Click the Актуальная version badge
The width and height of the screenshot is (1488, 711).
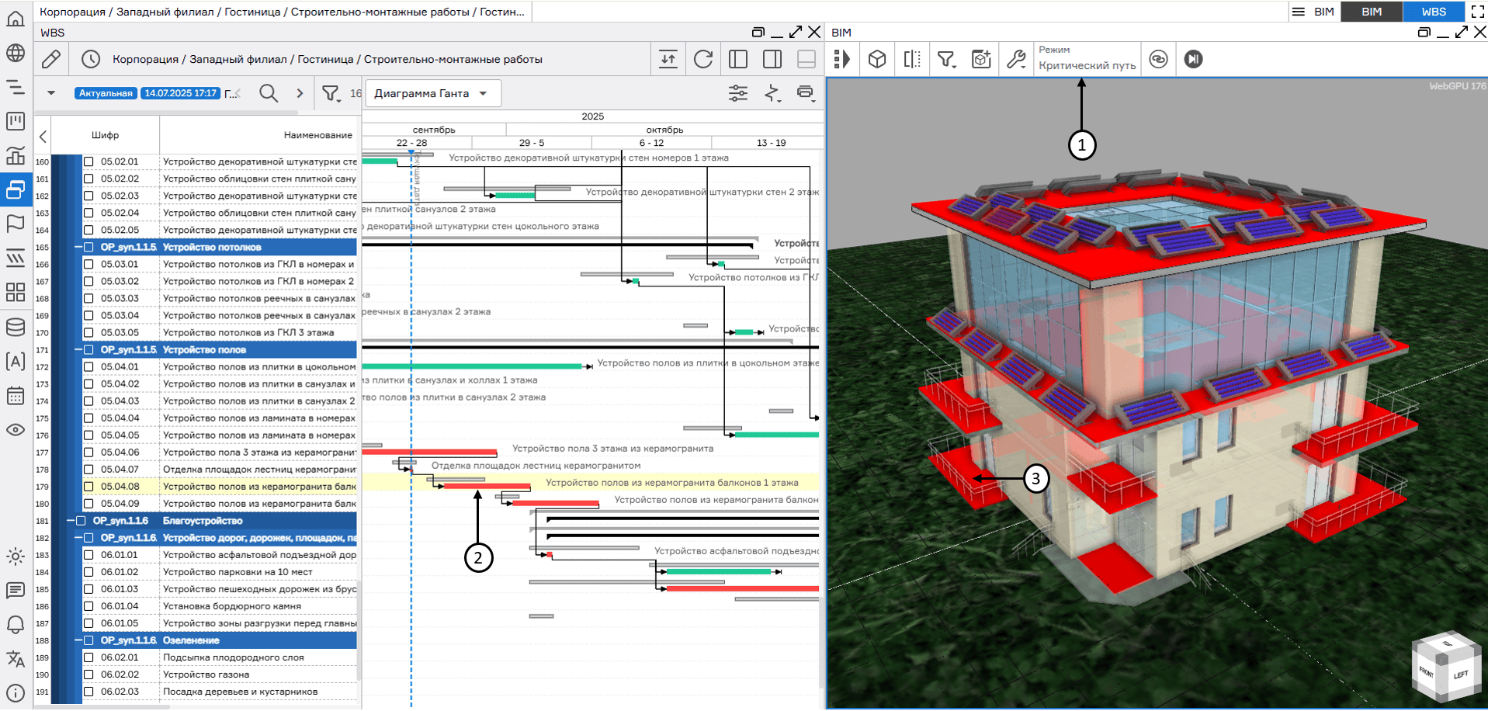click(x=106, y=93)
